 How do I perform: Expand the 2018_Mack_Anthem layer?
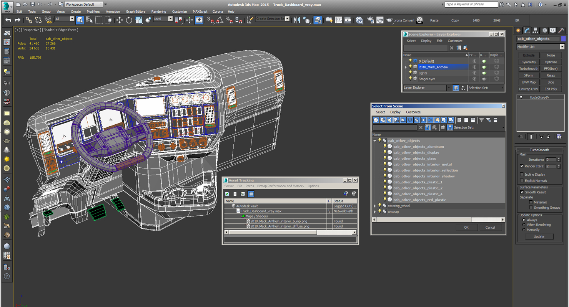pyautogui.click(x=406, y=67)
